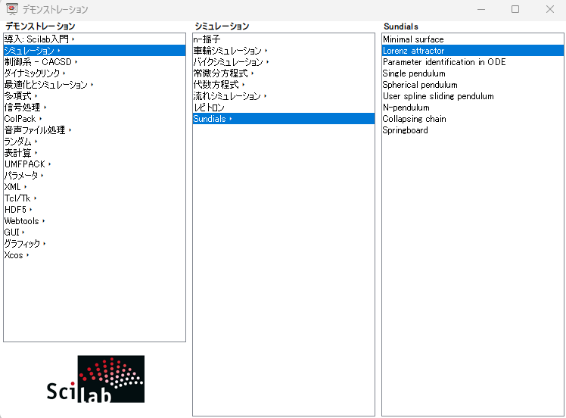The width and height of the screenshot is (566, 418).
Task: Open the パラメータ category
Action: 95,176
